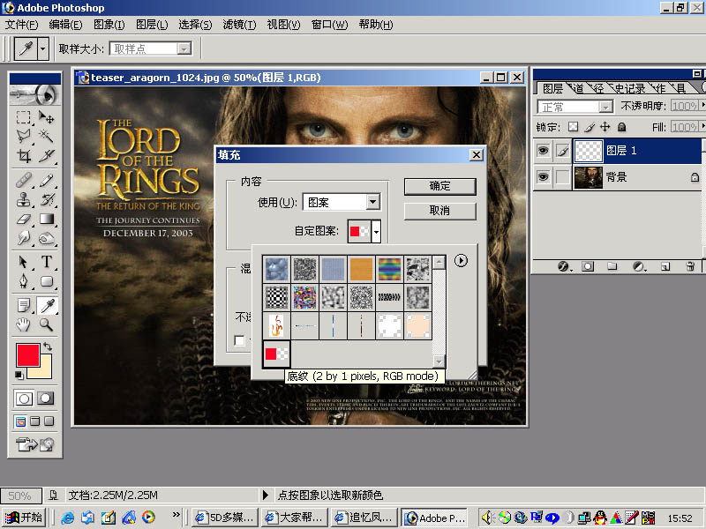Viewport: 706px width, 529px height.
Task: Select the Clone Stamp tool
Action: click(x=24, y=199)
